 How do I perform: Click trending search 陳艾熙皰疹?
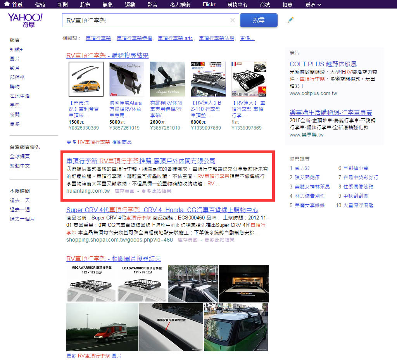(307, 178)
